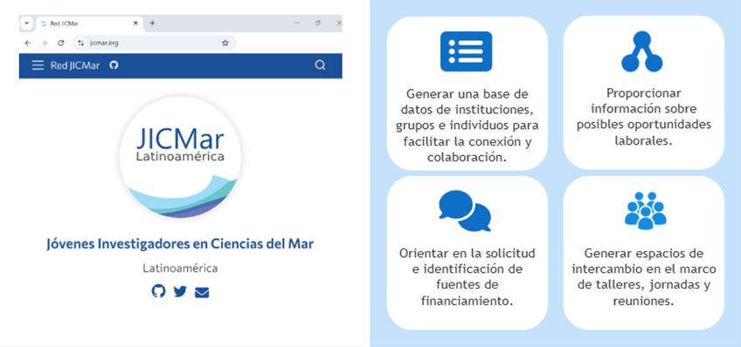Click 'Proporcionar información sobre posibles oportunidades' text
The height and width of the screenshot is (347, 741).
[644, 117]
